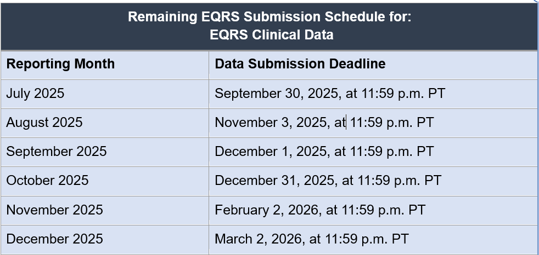
Task: Click '11:59 p.m. PT' in the July 2025 row
Action: (403, 94)
